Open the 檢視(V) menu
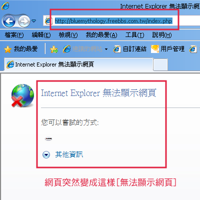The height and width of the screenshot is (200, 200). pyautogui.click(x=68, y=35)
